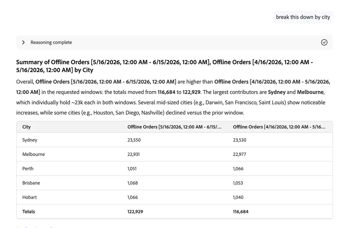Select the Sydney cell in the table

30,140
